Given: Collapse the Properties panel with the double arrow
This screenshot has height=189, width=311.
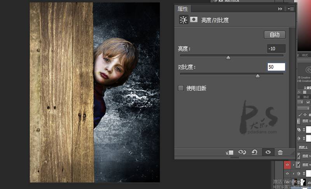Looking at the screenshot, I should (280, 9).
